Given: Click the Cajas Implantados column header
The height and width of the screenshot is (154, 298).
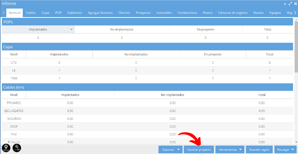Looking at the screenshot, I should pos(59,54).
